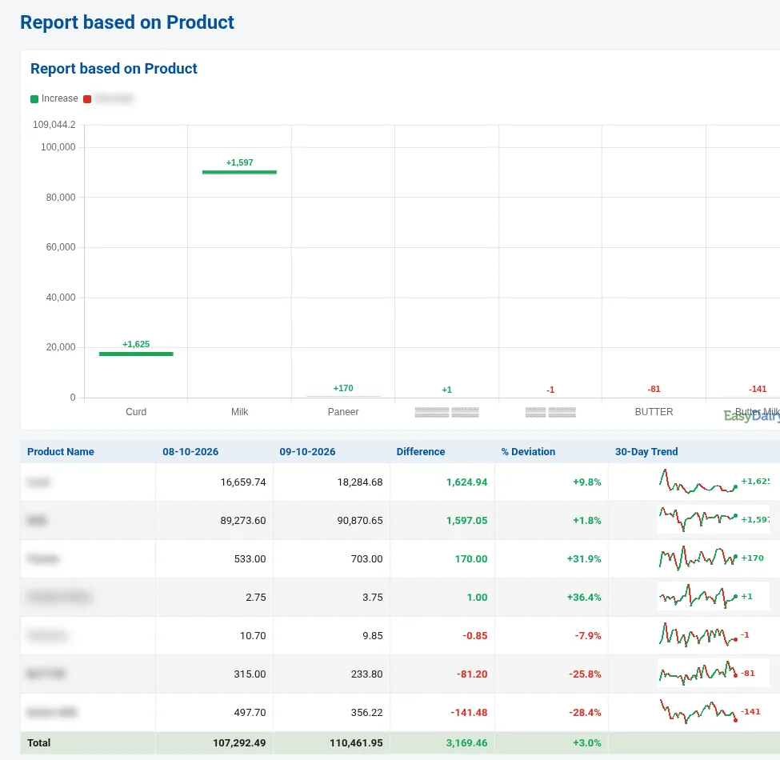Screen dimensions: 780x760
Task: Select the 1,624.94 difference cell
Action: point(442,482)
